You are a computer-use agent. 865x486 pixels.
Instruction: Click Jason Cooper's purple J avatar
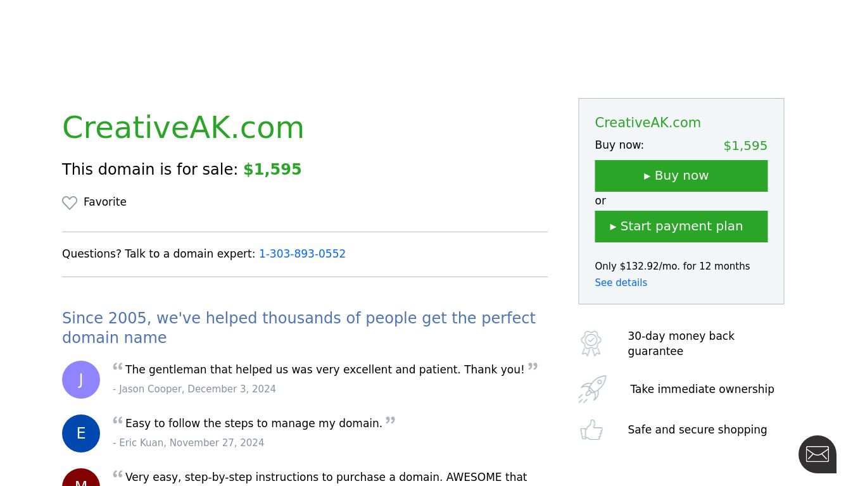[81, 380]
